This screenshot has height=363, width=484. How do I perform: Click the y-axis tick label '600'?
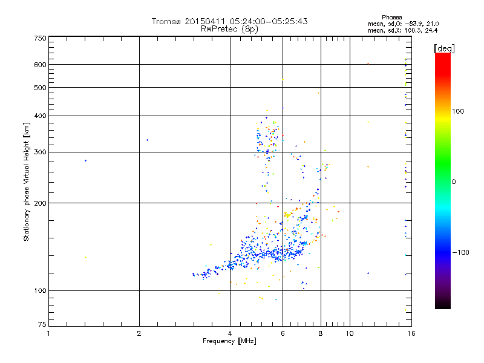pyautogui.click(x=40, y=65)
